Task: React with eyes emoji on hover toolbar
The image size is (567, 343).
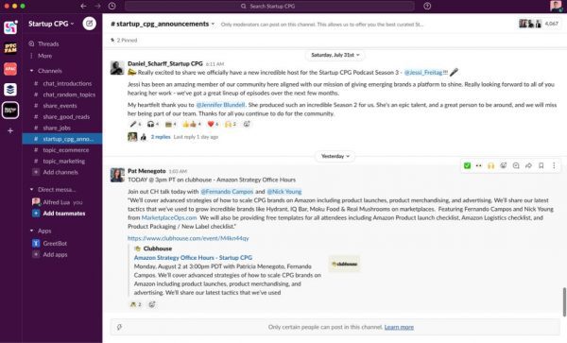Action: tap(479, 165)
